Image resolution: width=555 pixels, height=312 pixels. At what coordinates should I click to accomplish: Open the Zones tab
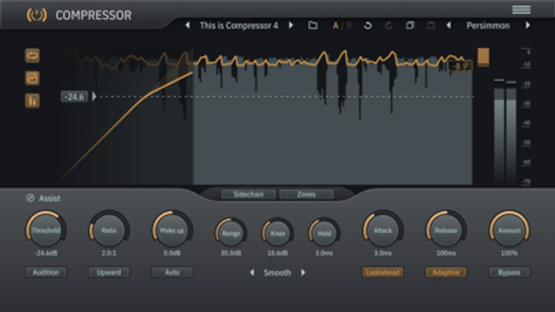pos(306,194)
